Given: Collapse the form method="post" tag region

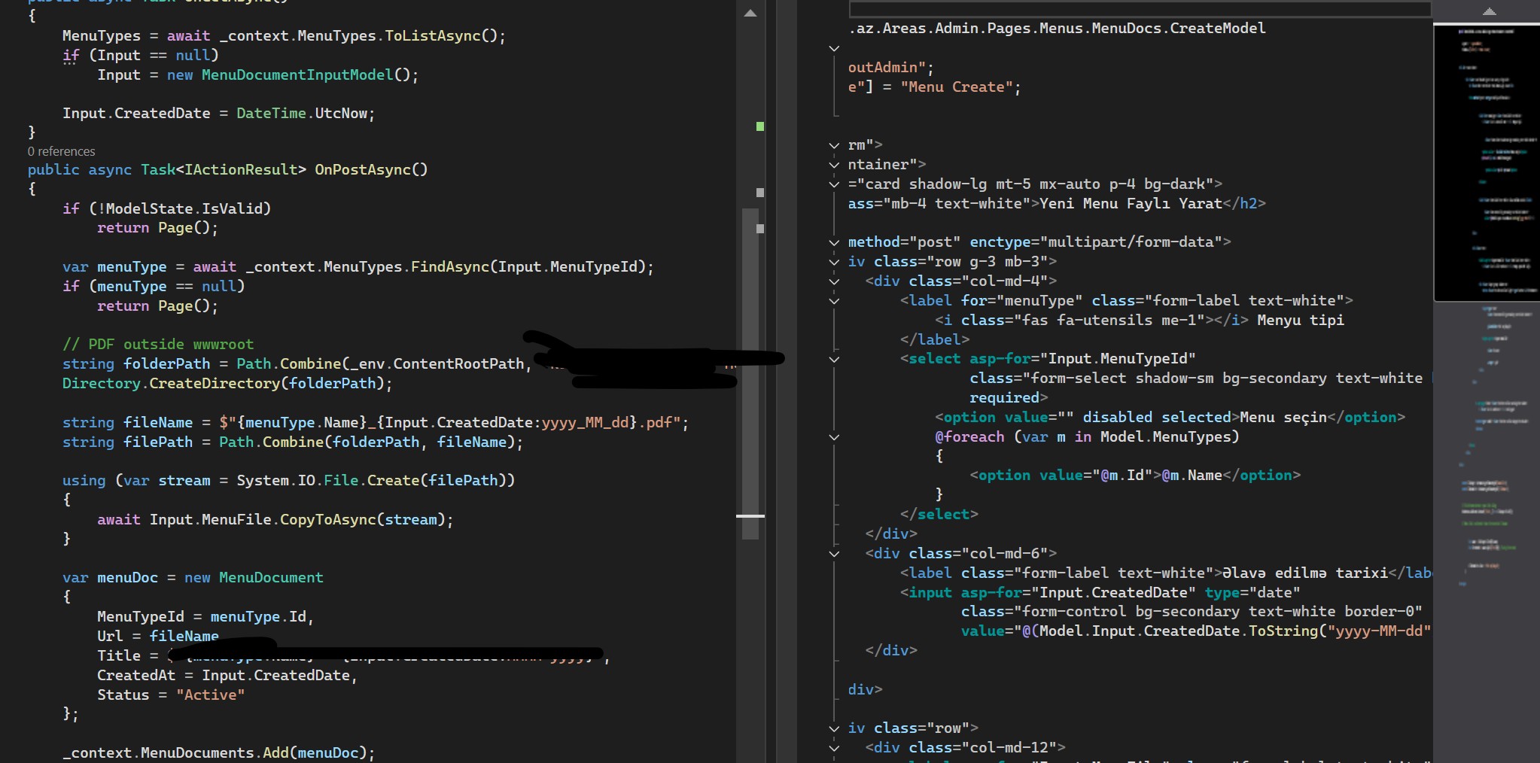Looking at the screenshot, I should click(x=834, y=242).
